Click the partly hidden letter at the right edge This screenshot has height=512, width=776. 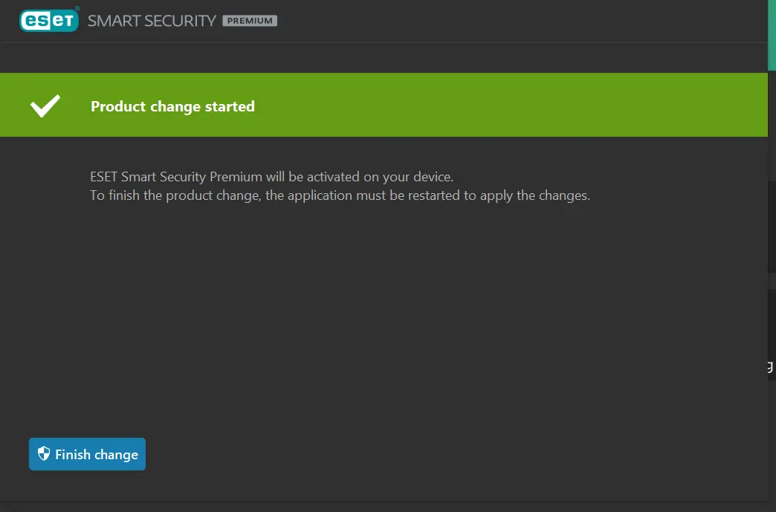770,366
